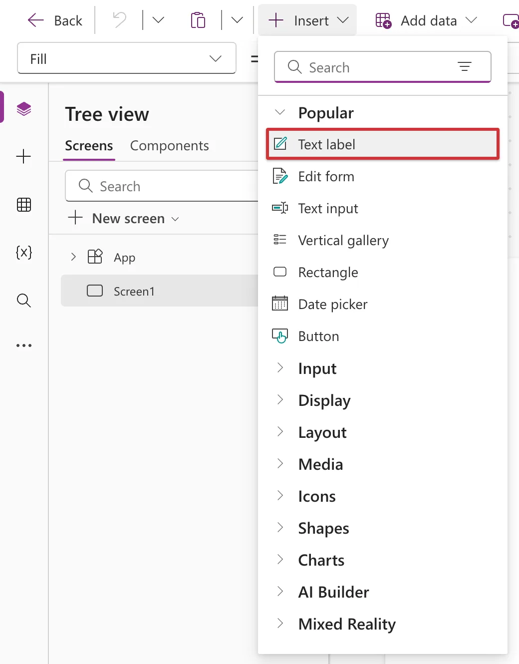519x664 pixels.
Task: Open the Variables {x} icon in sidebar
Action: pos(24,252)
